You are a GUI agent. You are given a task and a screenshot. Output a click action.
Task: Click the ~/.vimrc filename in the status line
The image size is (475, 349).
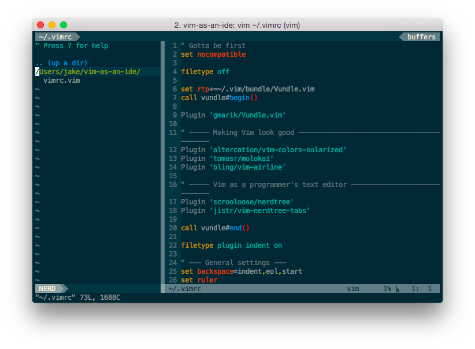185,289
